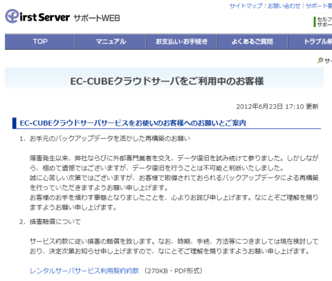The width and height of the screenshot is (332, 281).
Task: Open the サイトマップ link
Action: 246,6
